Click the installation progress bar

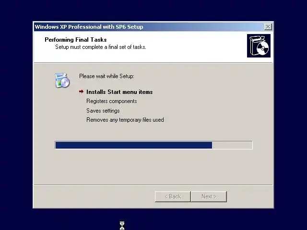click(x=153, y=145)
